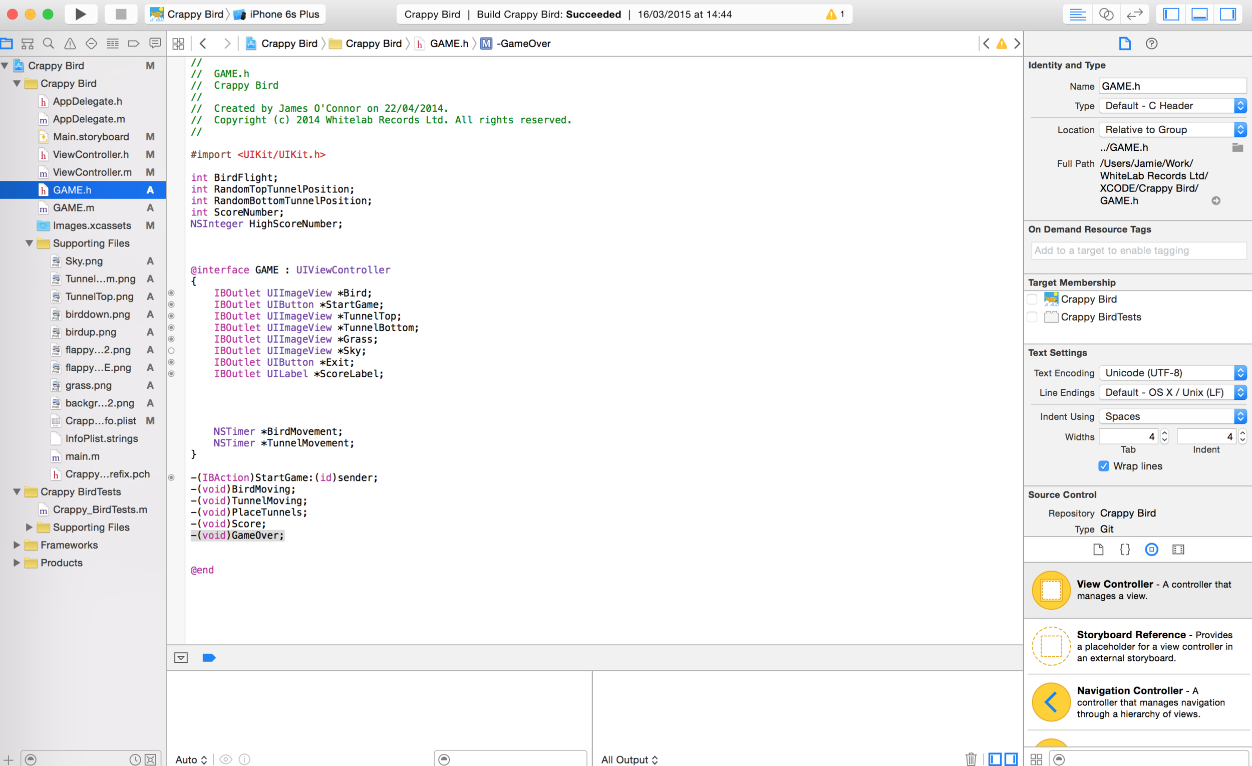The height and width of the screenshot is (766, 1252).
Task: Stop the running app
Action: (x=121, y=14)
